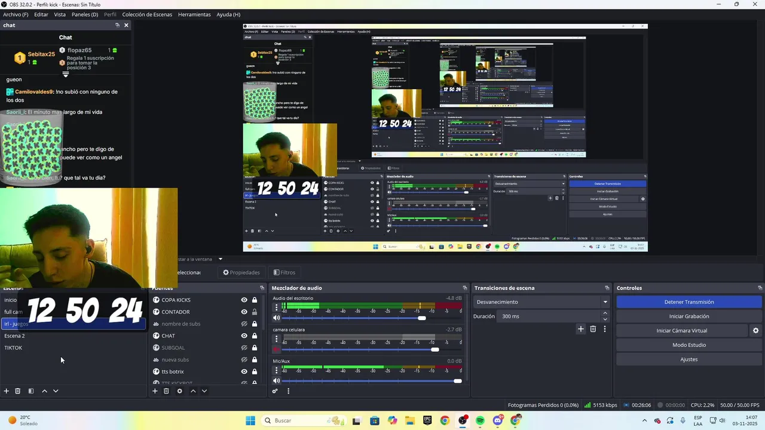Undock the Controles panel
The image size is (765, 430).
click(760, 288)
